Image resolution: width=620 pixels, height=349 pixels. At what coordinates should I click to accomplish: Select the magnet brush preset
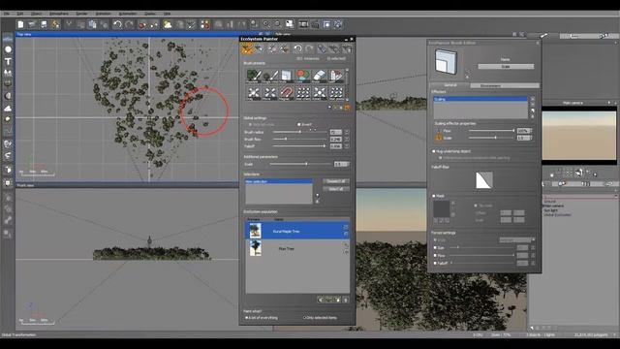pos(287,93)
